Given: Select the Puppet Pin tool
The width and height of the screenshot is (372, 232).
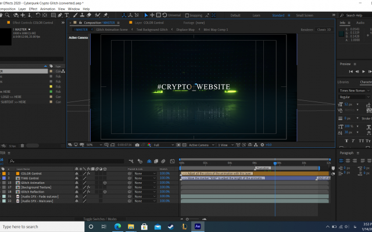Looking at the screenshot, I should tap(106, 15).
